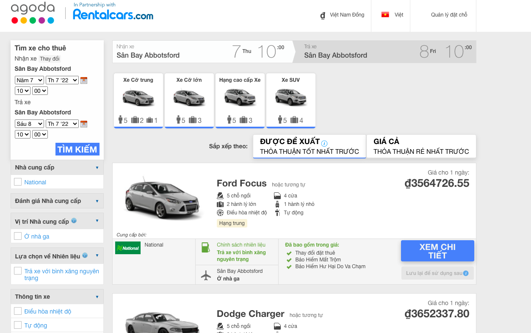
Task: Click info icon beside Lựa chọn về Nhiên liệu
Action: [x=85, y=255]
